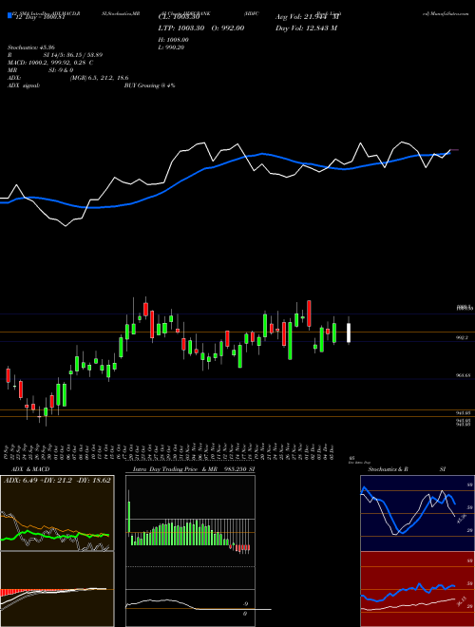Click the 'ADX & MACD' panel title
475x627 pixels.
click(30, 469)
